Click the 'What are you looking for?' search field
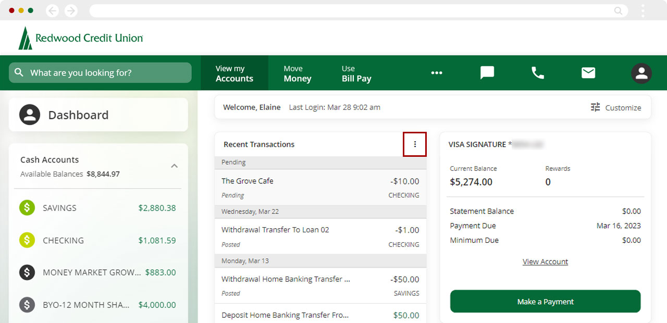The image size is (667, 323). pyautogui.click(x=100, y=73)
